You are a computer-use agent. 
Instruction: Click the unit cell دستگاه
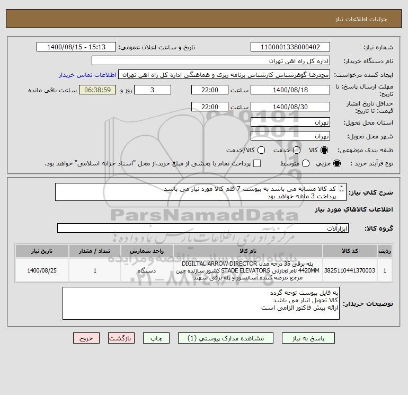tap(147, 270)
